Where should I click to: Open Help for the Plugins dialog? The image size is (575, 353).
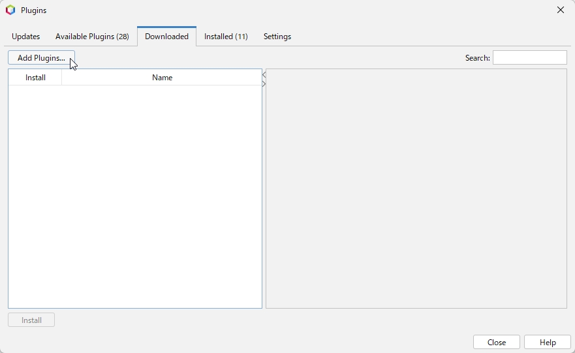(548, 343)
